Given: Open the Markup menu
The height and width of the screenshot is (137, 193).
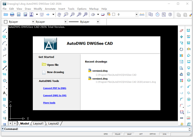Looking at the screenshot, I should tap(94, 9).
